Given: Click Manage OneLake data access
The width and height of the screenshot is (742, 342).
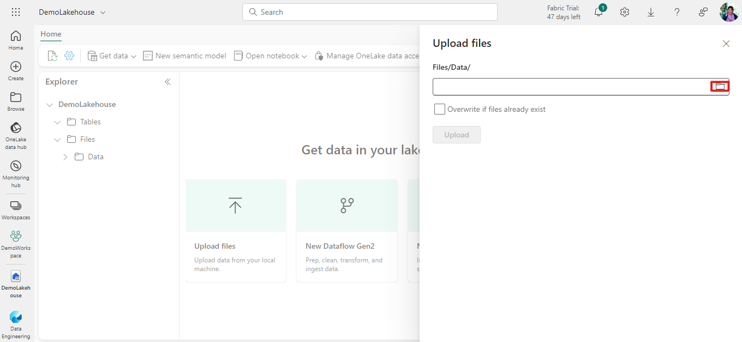Looking at the screenshot, I should click(x=367, y=56).
